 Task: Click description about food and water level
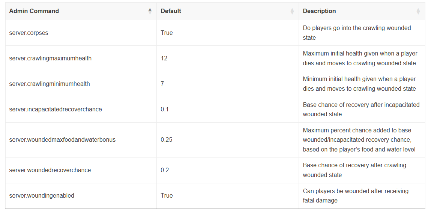359,139
